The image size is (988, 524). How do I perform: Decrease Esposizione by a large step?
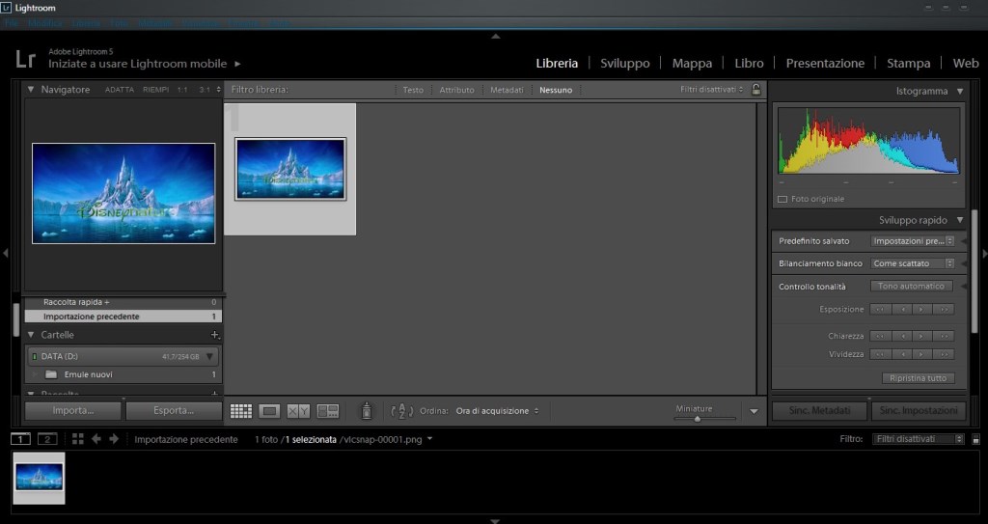coord(880,310)
